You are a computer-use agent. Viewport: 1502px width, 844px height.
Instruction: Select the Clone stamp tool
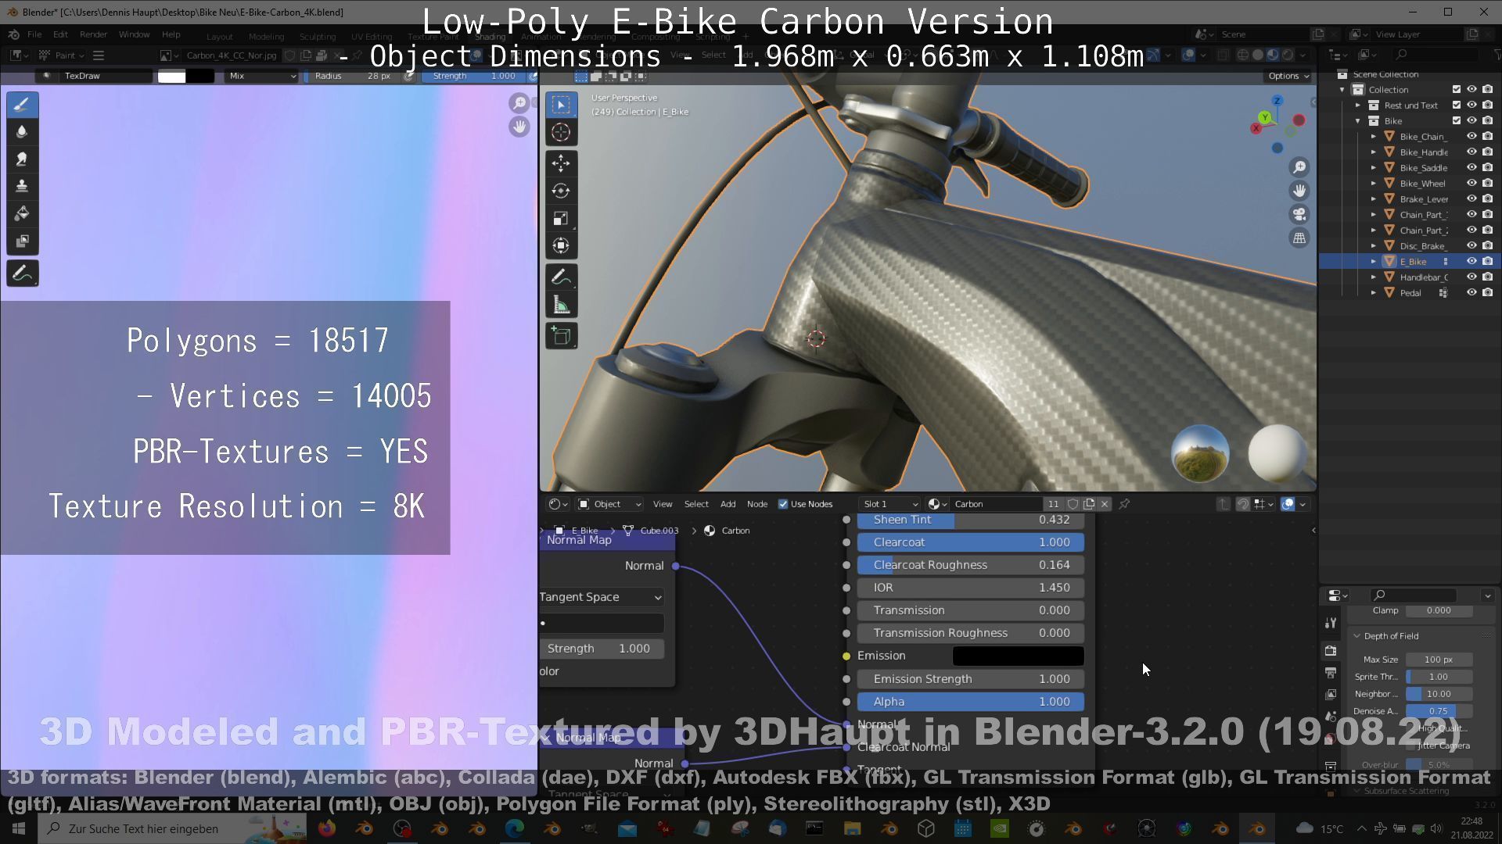(x=22, y=187)
